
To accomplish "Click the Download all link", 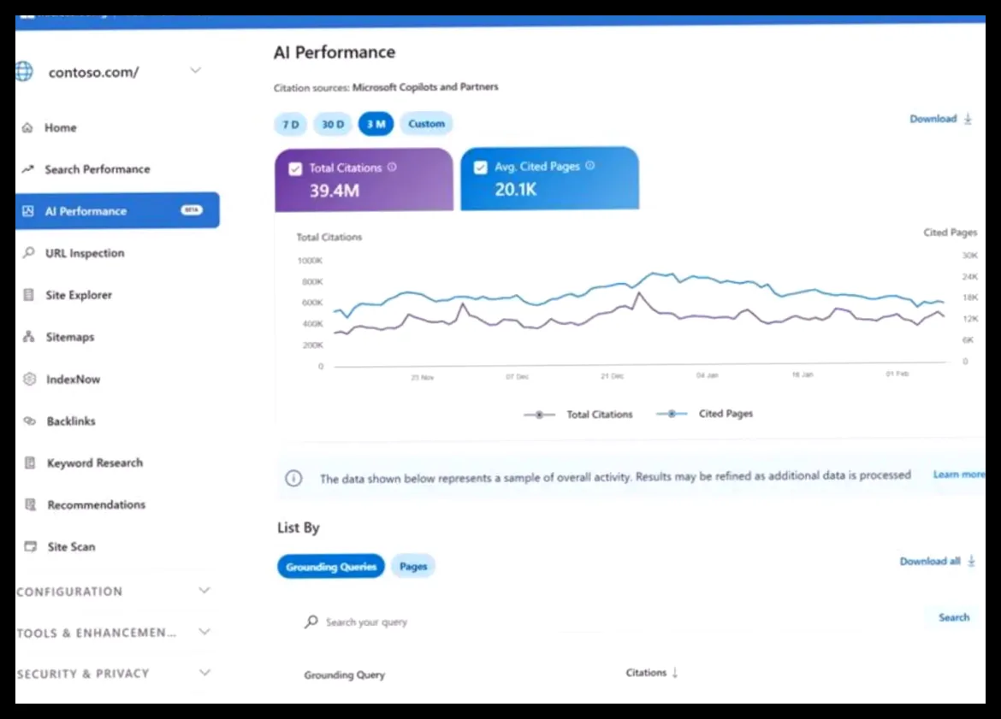I will click(x=930, y=562).
